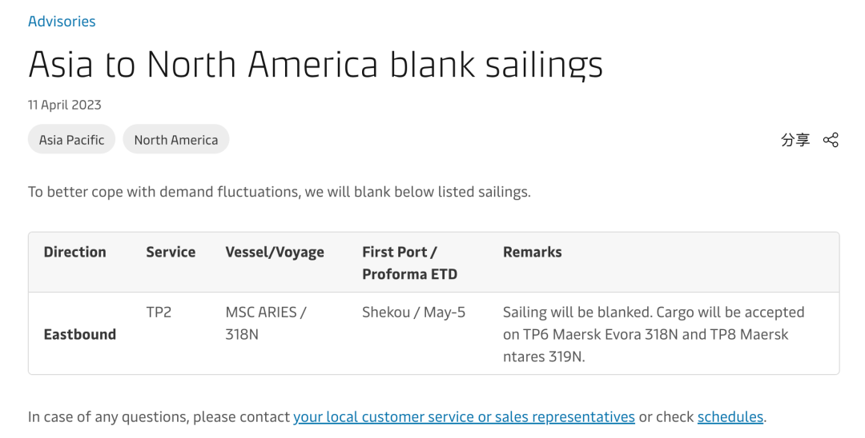
Task: Click the Vessel/Voyage column header
Action: [x=275, y=253]
